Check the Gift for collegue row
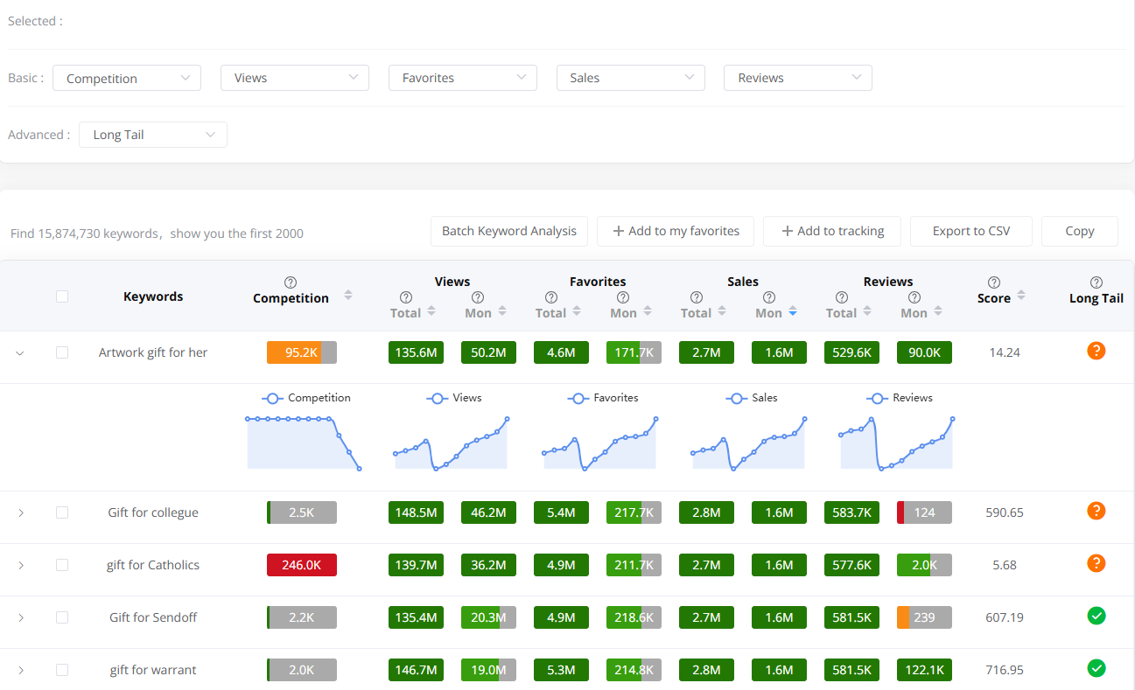The height and width of the screenshot is (690, 1135). [x=62, y=512]
